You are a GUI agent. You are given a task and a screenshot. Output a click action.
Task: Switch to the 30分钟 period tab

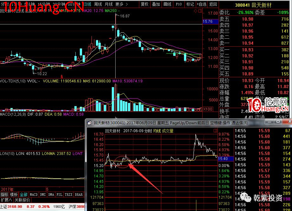(x=59, y=4)
